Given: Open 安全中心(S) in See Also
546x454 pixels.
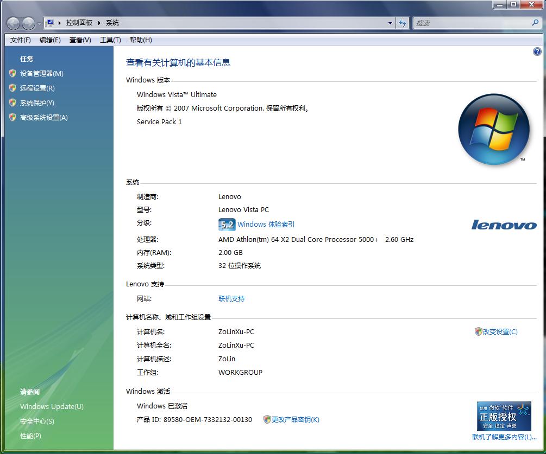Looking at the screenshot, I should [x=37, y=421].
